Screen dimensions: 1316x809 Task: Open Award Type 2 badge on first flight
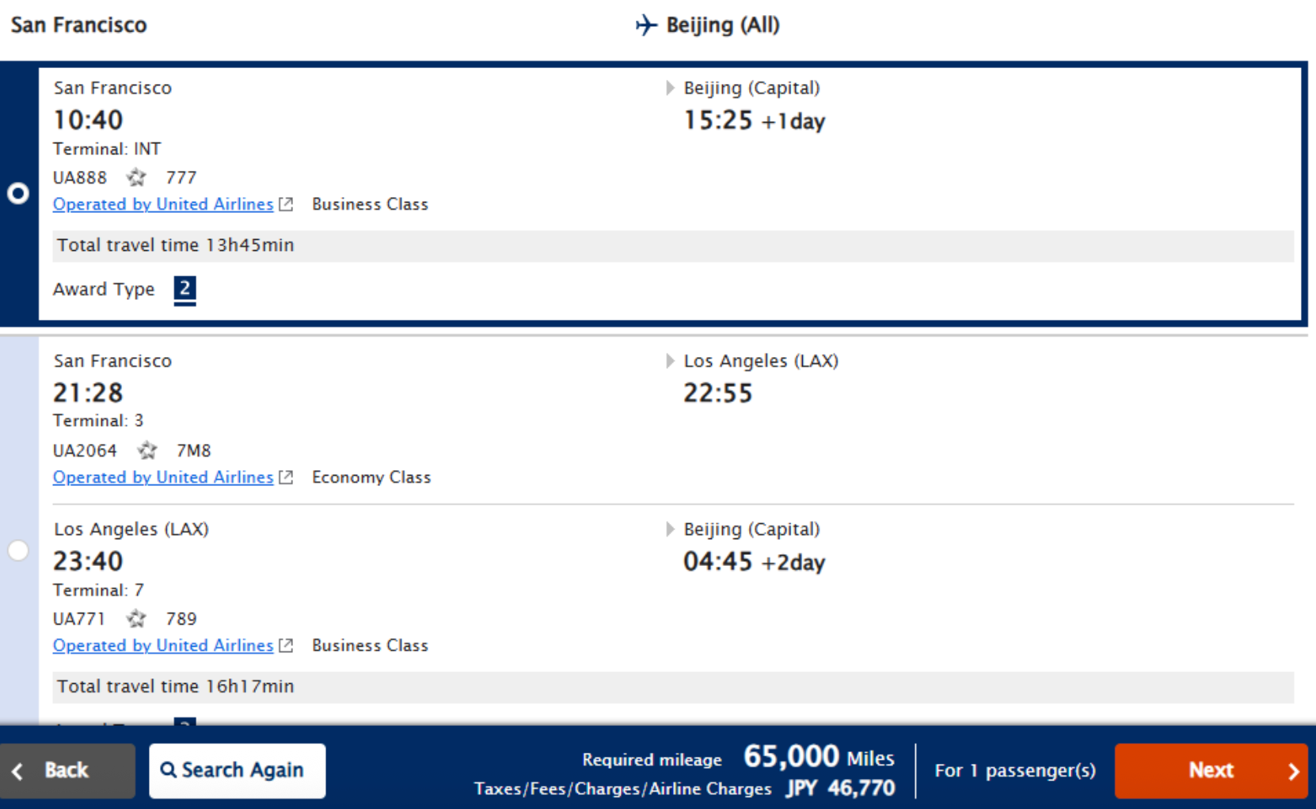click(x=184, y=289)
